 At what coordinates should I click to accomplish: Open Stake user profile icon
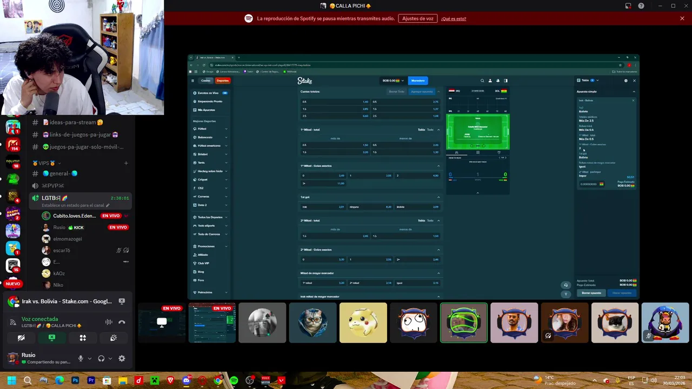[490, 81]
